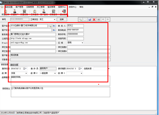Click the 公司网址 field
This screenshot has height=115, width=159.
(33, 39)
